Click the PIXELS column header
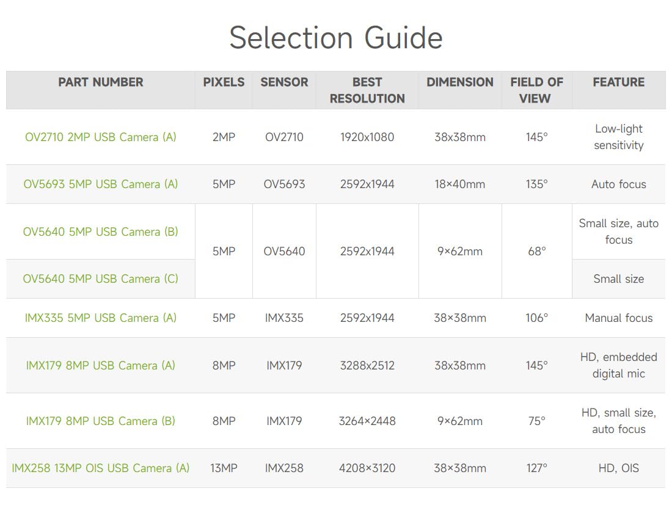This screenshot has width=672, height=513. tap(224, 82)
